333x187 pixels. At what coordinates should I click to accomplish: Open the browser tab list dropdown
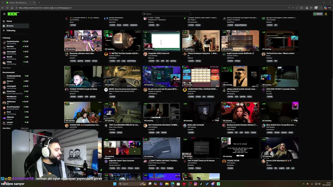2,3
